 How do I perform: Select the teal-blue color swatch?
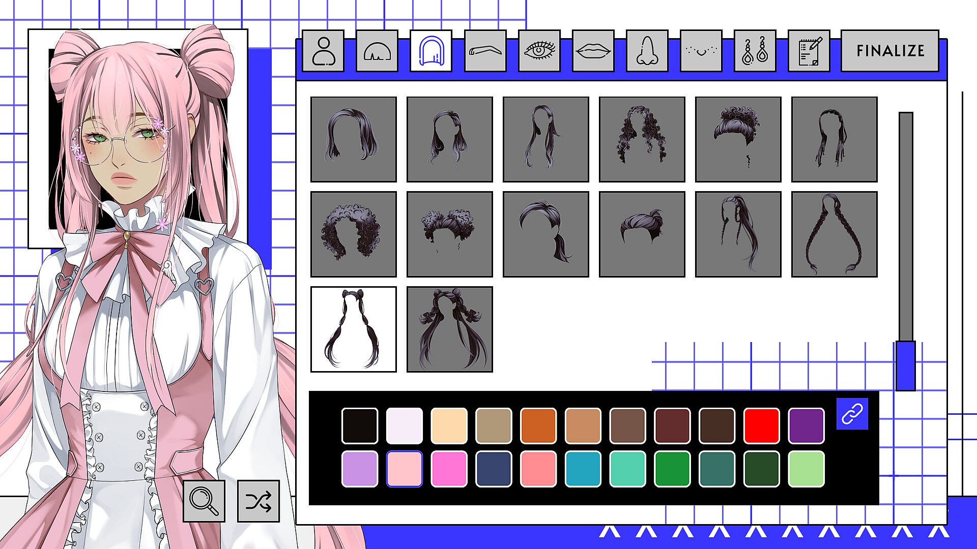tap(583, 469)
